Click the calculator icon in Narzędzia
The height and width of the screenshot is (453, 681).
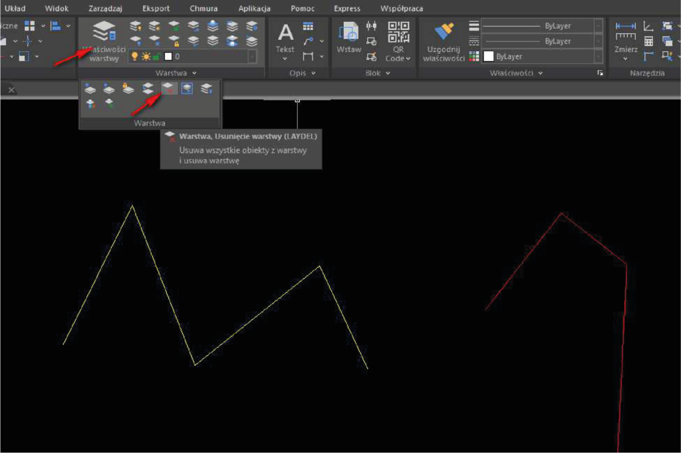point(648,41)
